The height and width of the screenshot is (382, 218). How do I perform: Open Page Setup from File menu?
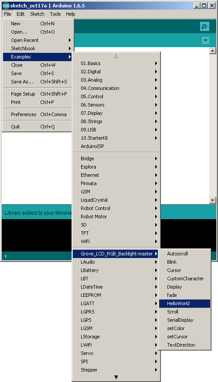[37, 94]
